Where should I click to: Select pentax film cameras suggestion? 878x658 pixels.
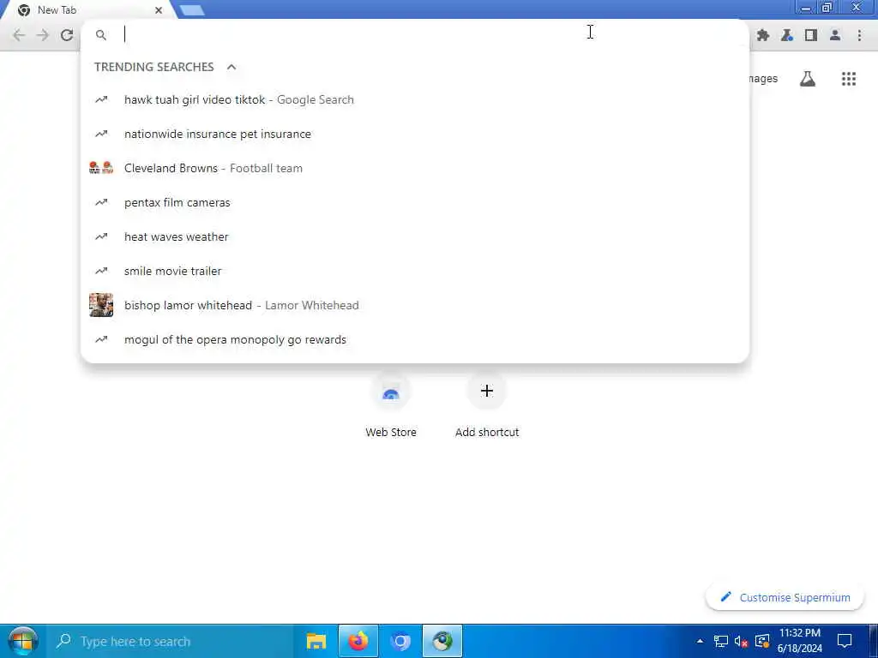point(415,202)
